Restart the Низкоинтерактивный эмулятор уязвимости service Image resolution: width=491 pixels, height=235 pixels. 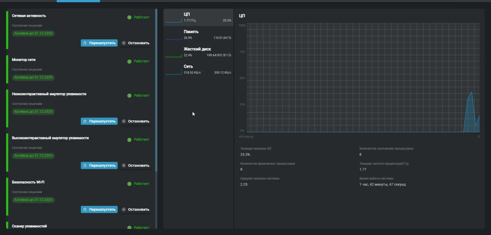(x=99, y=121)
